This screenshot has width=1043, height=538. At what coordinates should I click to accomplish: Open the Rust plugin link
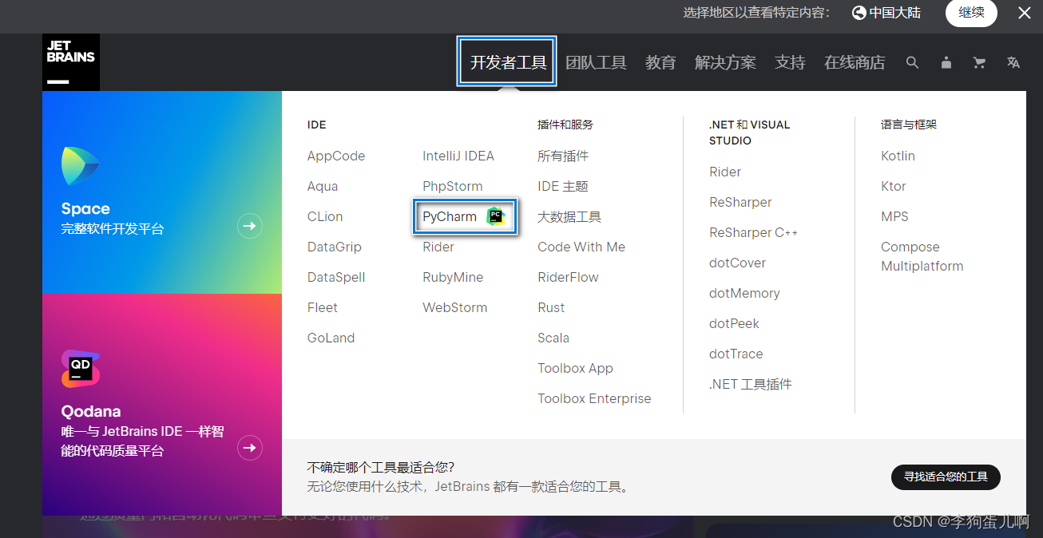pos(551,307)
